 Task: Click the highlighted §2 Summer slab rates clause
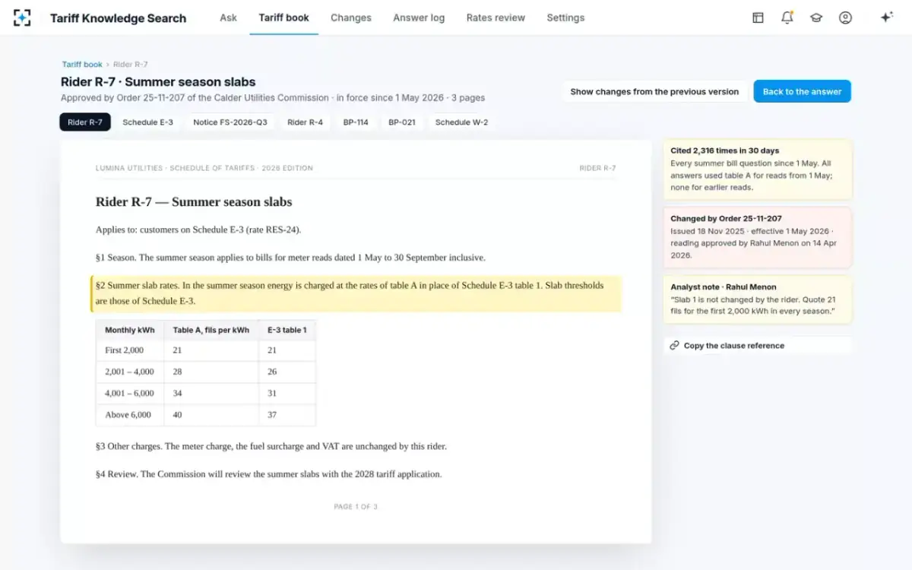(x=356, y=293)
